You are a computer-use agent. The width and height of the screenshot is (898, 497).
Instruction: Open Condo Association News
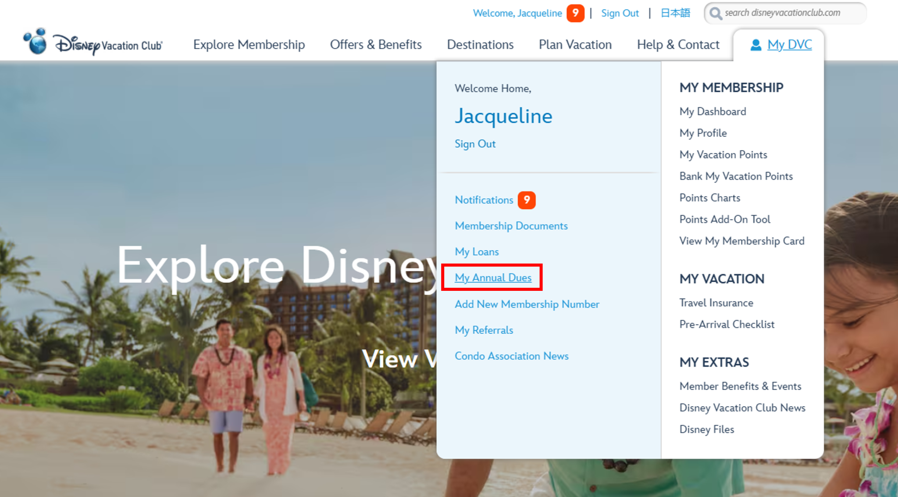[512, 356]
